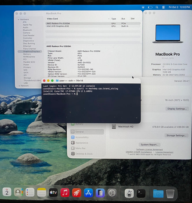Image resolution: width=192 pixels, height=203 pixels.
Task: Select the Intel UHD Graphics 630 row
Action: pyautogui.click(x=93, y=26)
